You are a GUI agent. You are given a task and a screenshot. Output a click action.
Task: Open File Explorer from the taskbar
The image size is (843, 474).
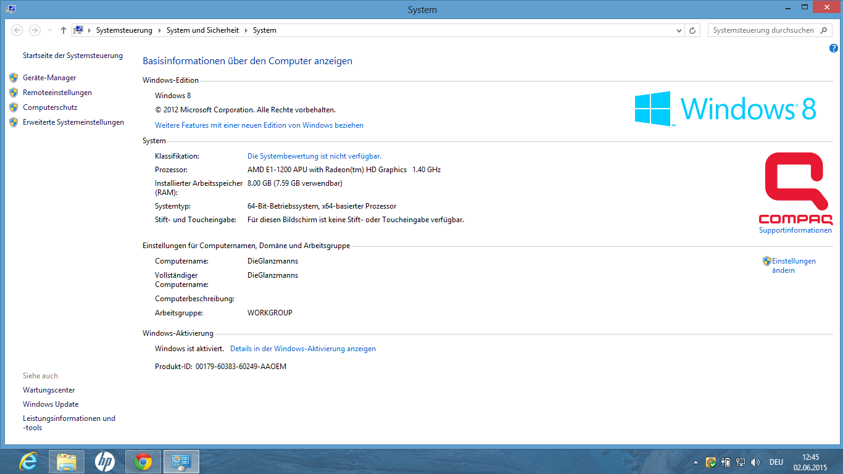(x=67, y=461)
